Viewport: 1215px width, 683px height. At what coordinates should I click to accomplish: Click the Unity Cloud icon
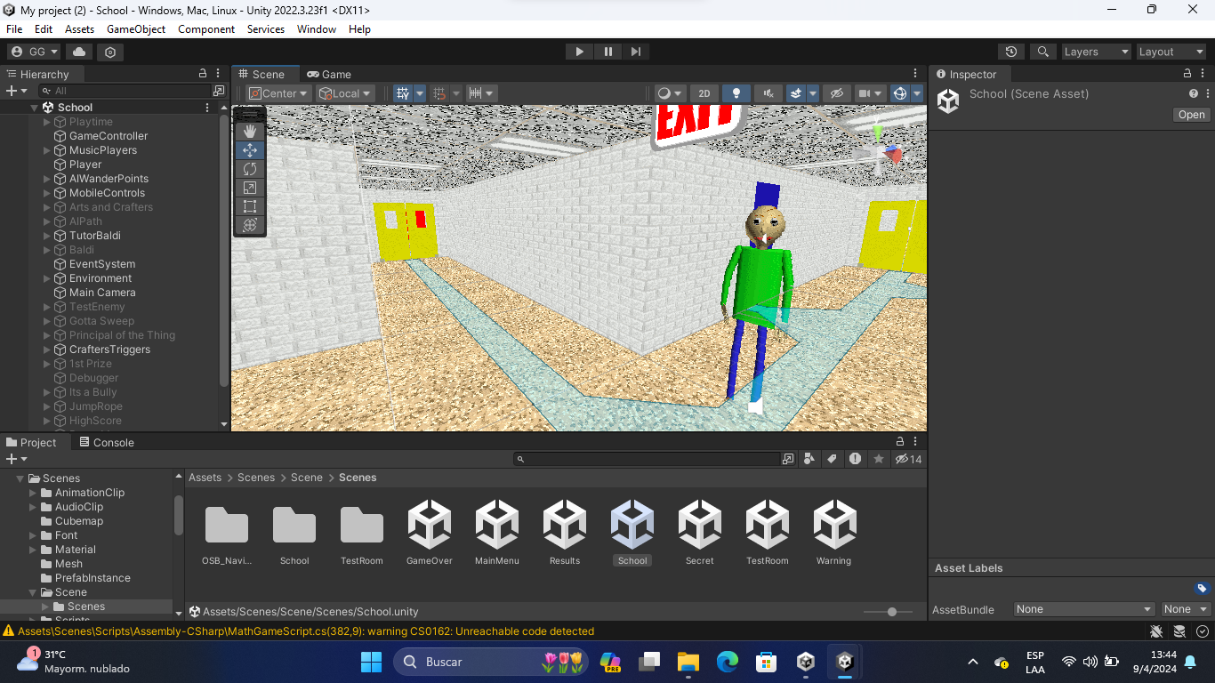[79, 52]
